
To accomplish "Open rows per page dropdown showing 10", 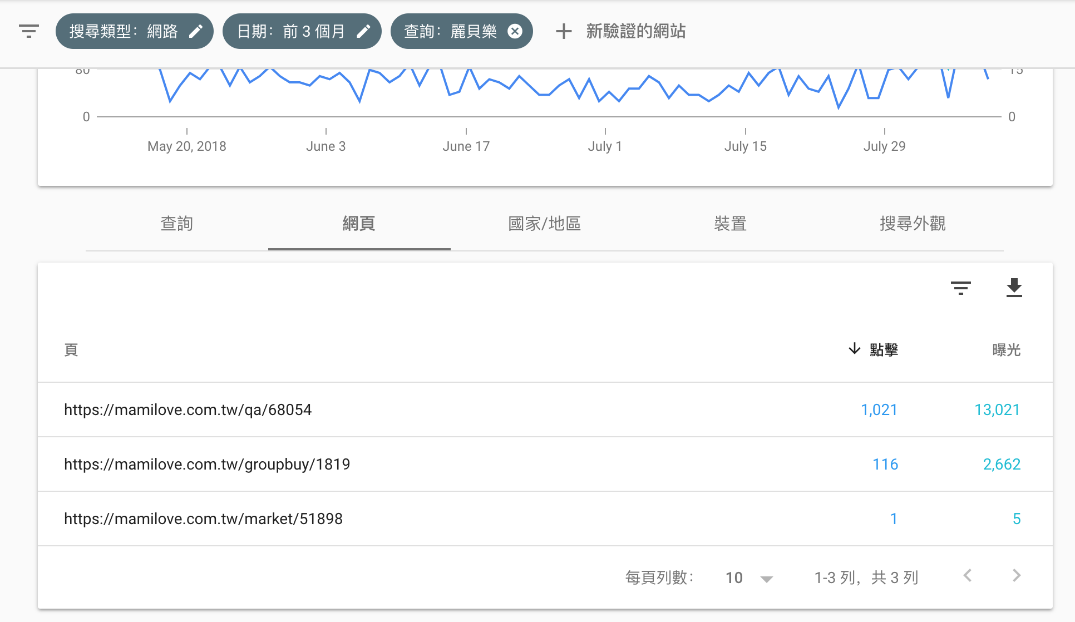I will (x=749, y=578).
